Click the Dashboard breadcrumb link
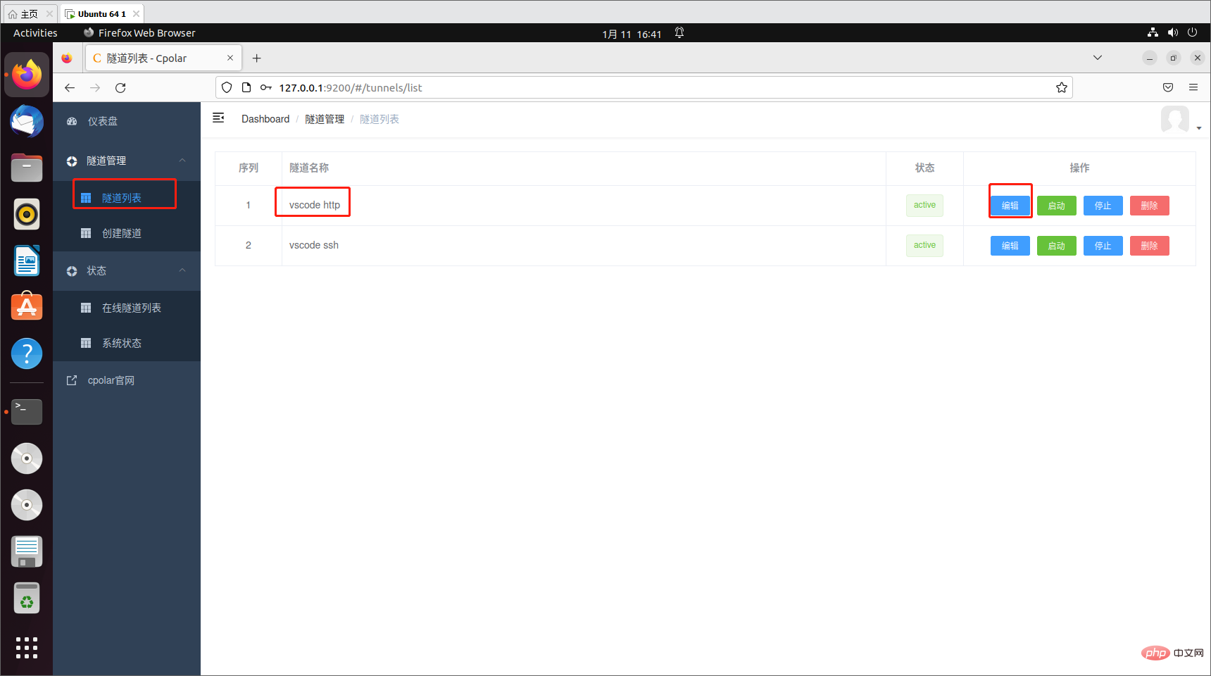The height and width of the screenshot is (676, 1211). pyautogui.click(x=265, y=119)
